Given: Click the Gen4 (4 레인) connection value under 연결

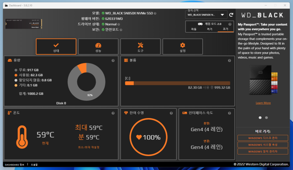Looking at the screenshot, I should pos(207,147).
